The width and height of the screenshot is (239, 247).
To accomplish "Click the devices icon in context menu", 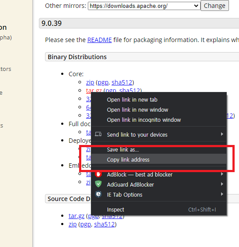I will click(x=98, y=134).
